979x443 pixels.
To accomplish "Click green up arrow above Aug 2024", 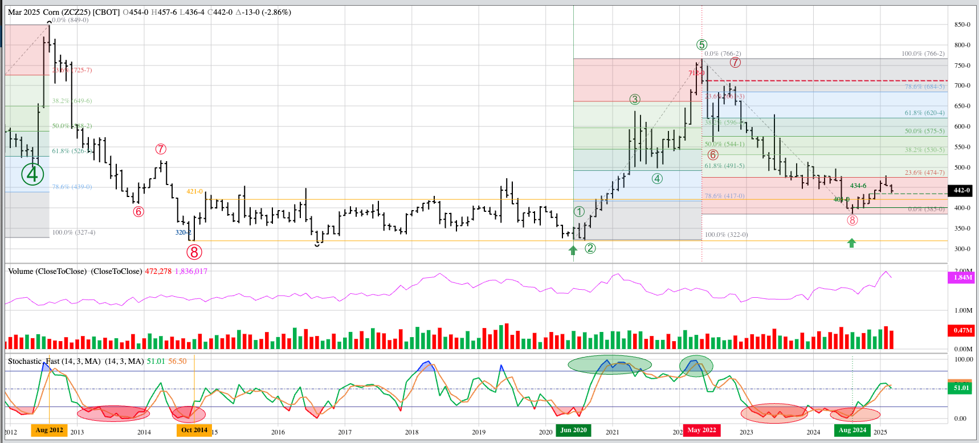I will [851, 243].
